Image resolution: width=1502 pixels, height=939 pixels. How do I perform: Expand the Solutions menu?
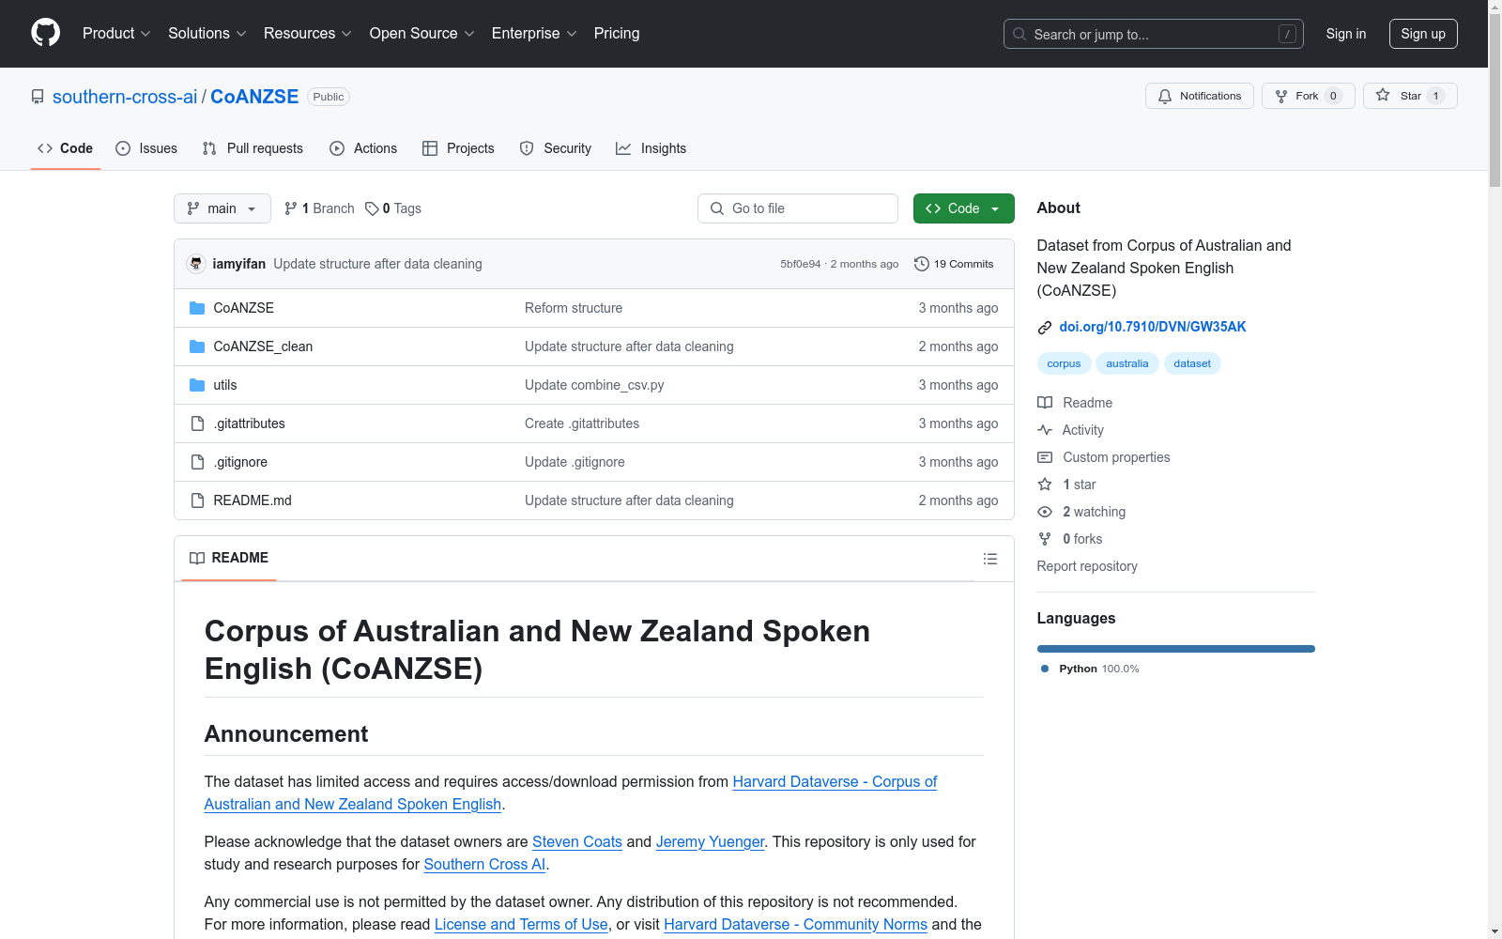tap(207, 33)
